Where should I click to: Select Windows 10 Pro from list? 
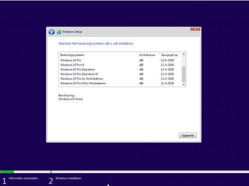coord(120,60)
